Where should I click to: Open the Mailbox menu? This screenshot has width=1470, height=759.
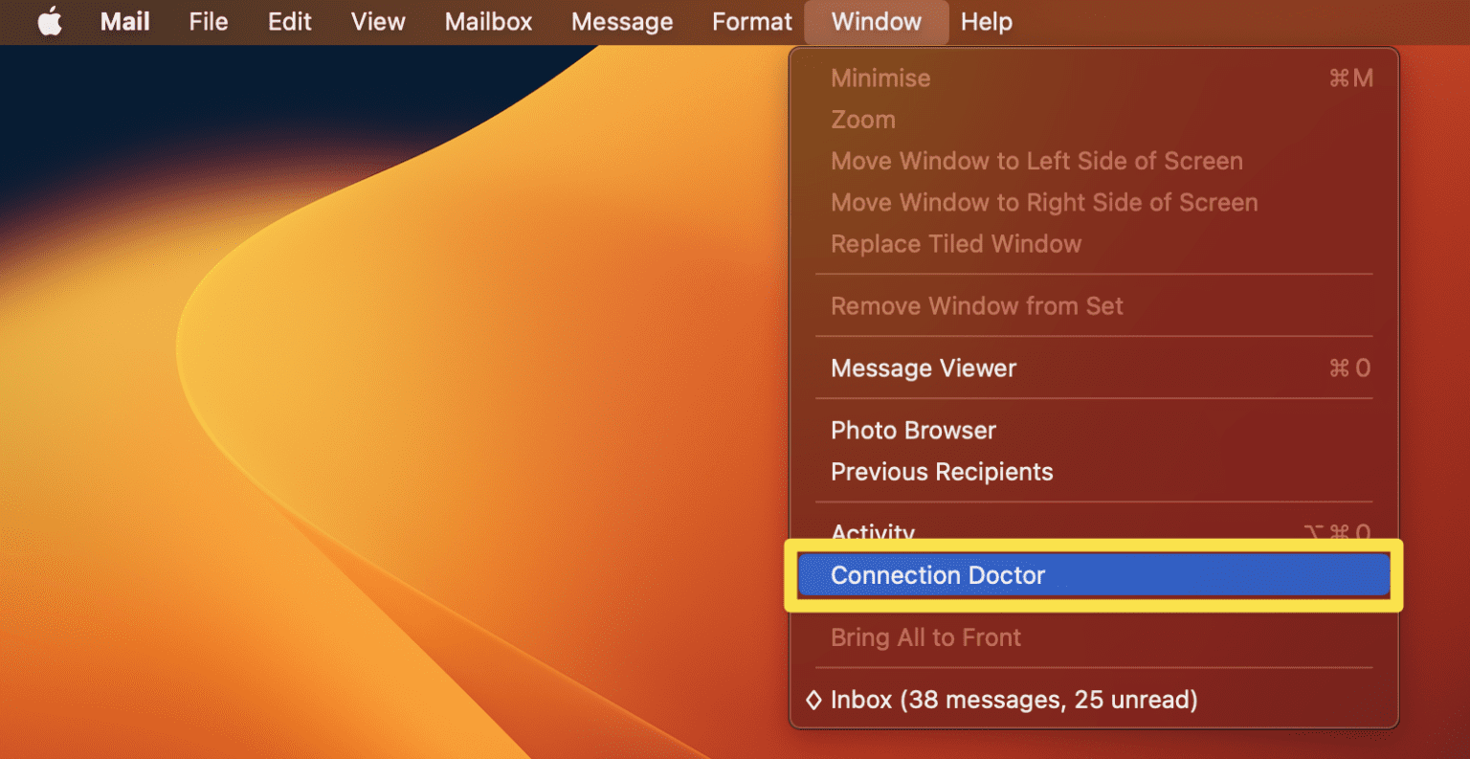point(488,21)
